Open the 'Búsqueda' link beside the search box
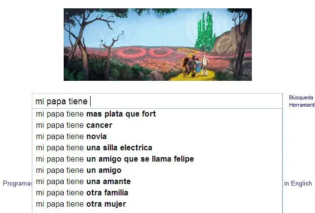 coord(301,98)
